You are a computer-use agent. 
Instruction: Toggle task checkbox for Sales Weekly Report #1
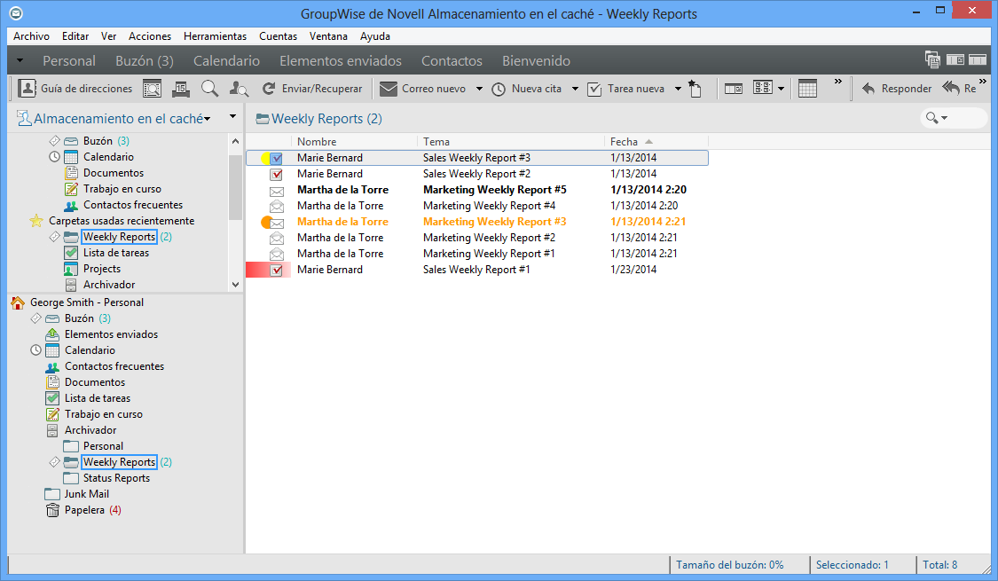click(276, 271)
